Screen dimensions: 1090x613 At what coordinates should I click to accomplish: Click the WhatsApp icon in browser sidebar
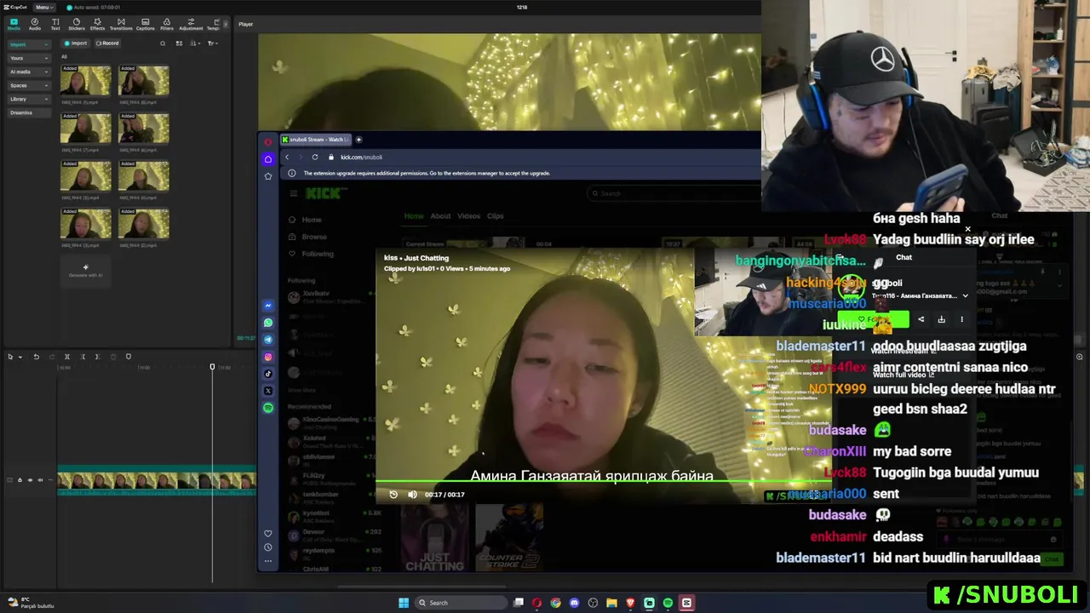pyautogui.click(x=268, y=323)
